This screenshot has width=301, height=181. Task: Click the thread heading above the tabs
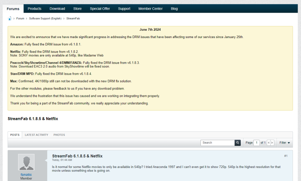33,119
